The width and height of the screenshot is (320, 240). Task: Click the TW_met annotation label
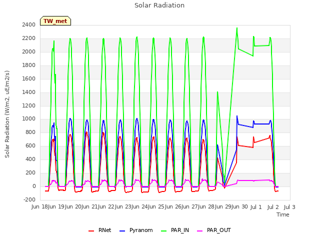pyautogui.click(x=55, y=21)
